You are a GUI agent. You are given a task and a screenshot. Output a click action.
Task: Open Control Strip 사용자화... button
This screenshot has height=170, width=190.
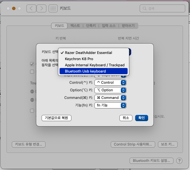pos(133,144)
